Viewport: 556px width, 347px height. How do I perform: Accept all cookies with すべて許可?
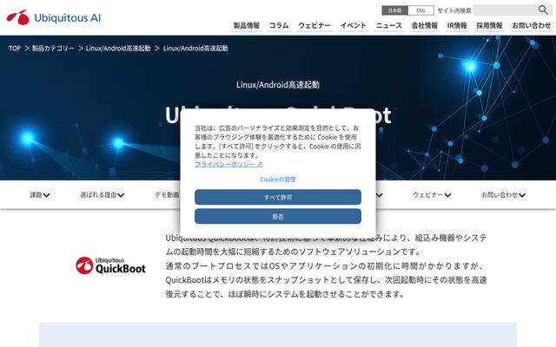278,197
